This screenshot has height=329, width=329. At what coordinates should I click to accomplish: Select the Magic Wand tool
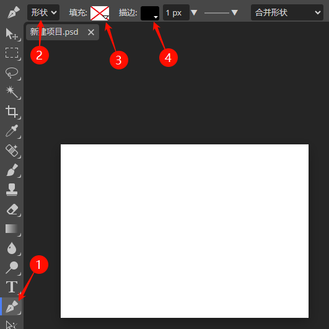[x=12, y=92]
